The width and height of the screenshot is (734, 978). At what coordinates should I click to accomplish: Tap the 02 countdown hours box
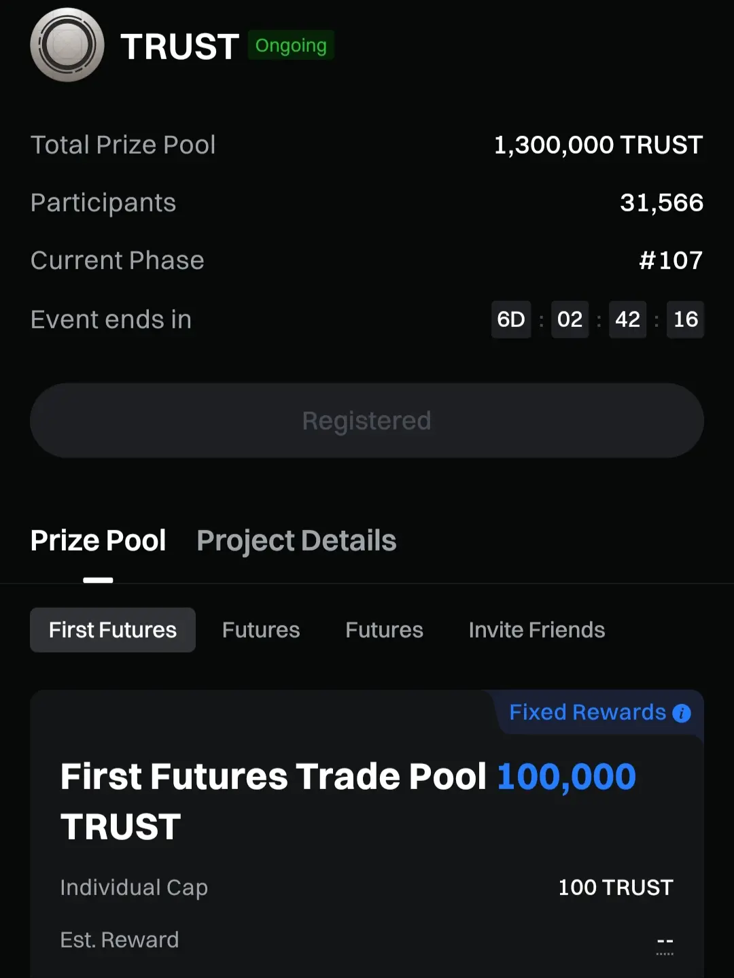coord(570,319)
